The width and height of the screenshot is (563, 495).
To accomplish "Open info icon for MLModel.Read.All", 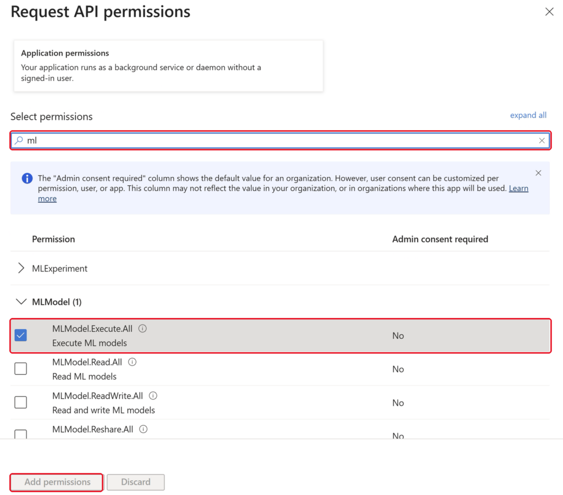I will coord(132,362).
